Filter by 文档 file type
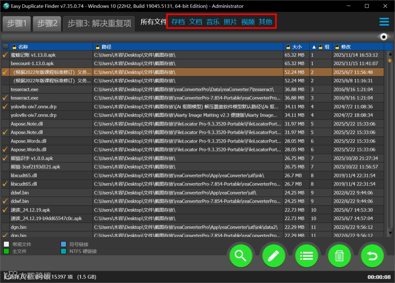The height and width of the screenshot is (283, 395). coord(195,22)
